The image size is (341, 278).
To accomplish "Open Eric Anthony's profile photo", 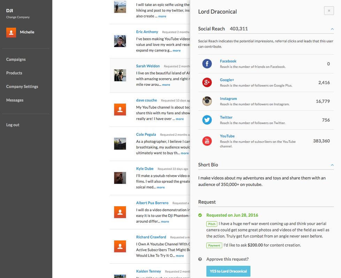I will point(120,41).
